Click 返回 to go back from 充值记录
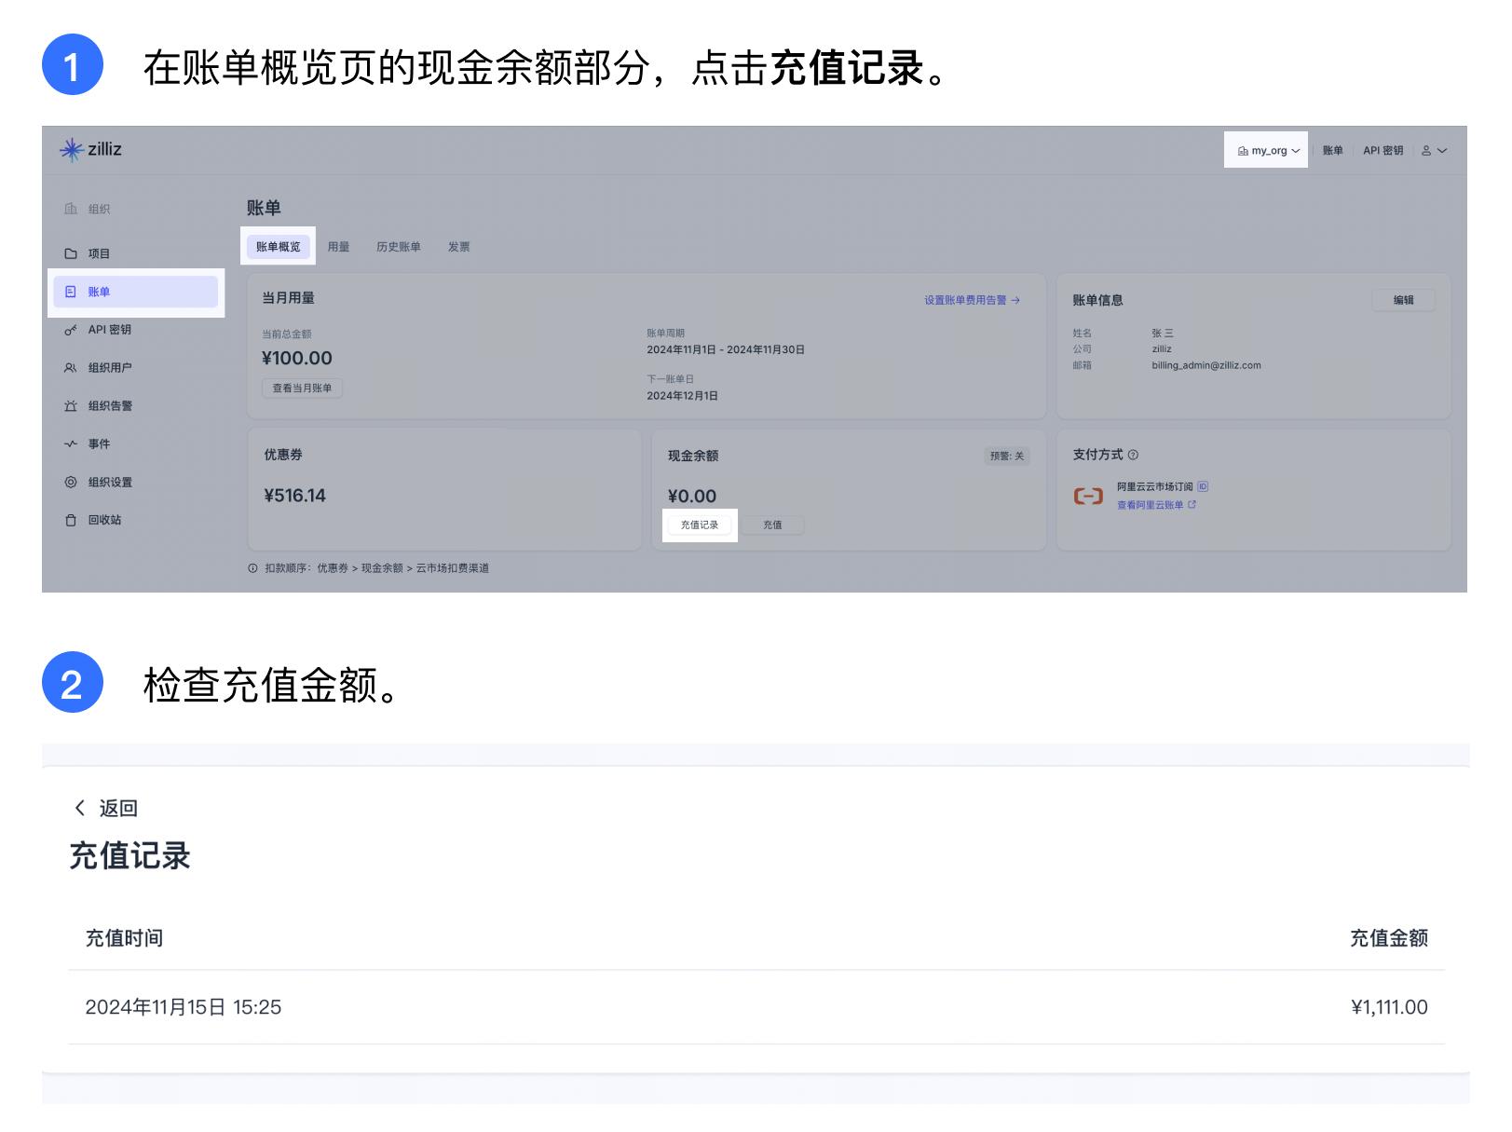This screenshot has height=1132, width=1512. pyautogui.click(x=106, y=808)
